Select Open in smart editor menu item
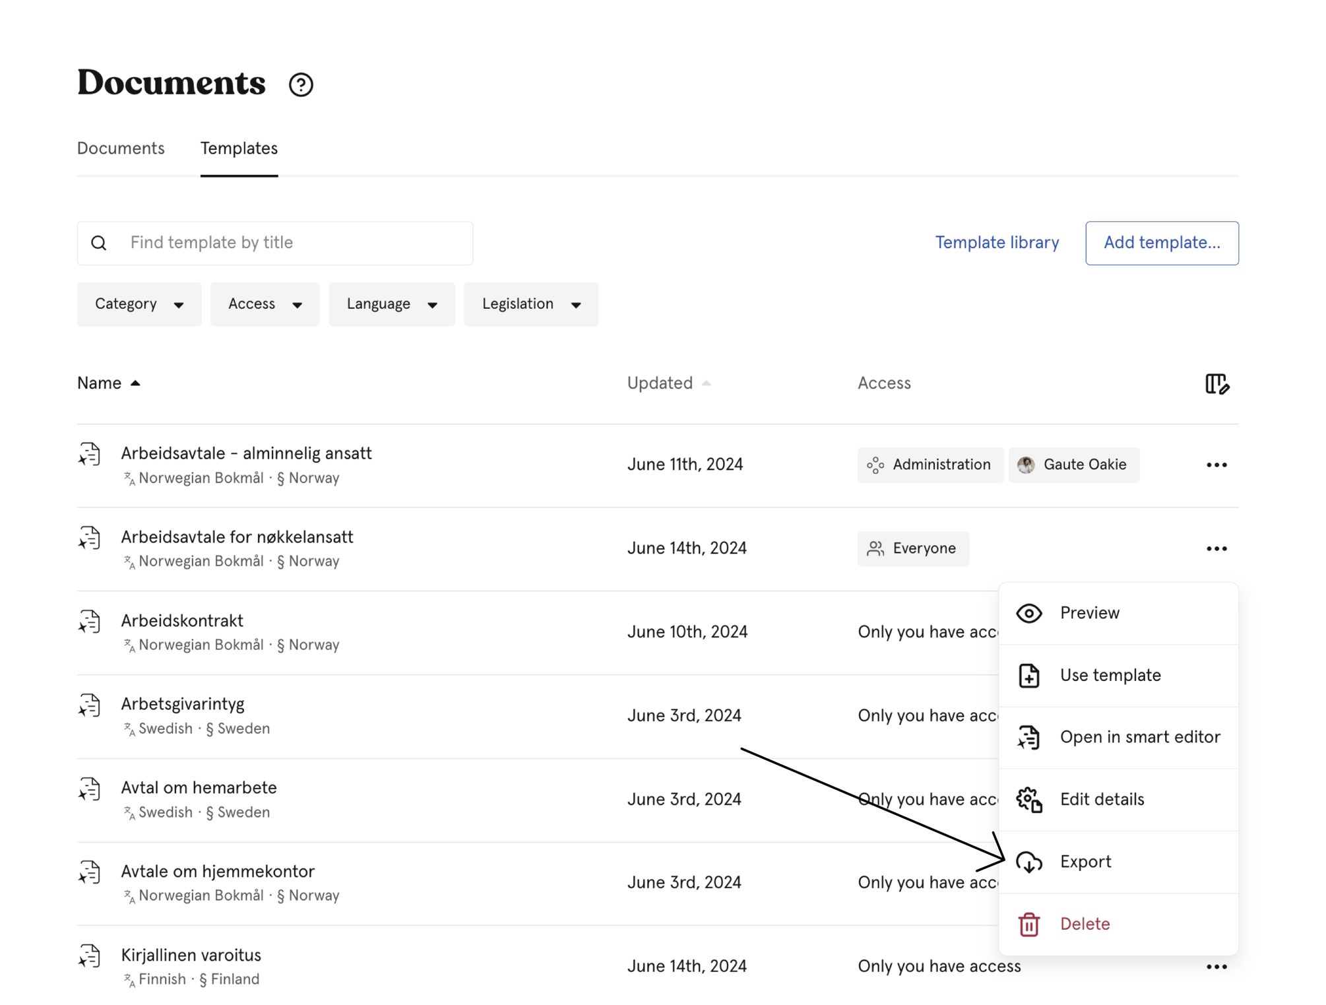This screenshot has width=1326, height=1005. (x=1139, y=737)
